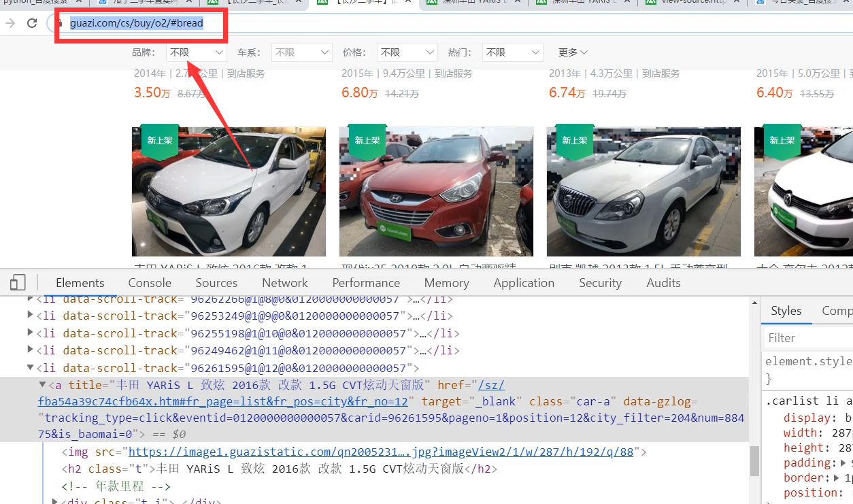Click the red Hyundai ix35 car photo
Image resolution: width=853 pixels, height=504 pixels.
tap(436, 192)
